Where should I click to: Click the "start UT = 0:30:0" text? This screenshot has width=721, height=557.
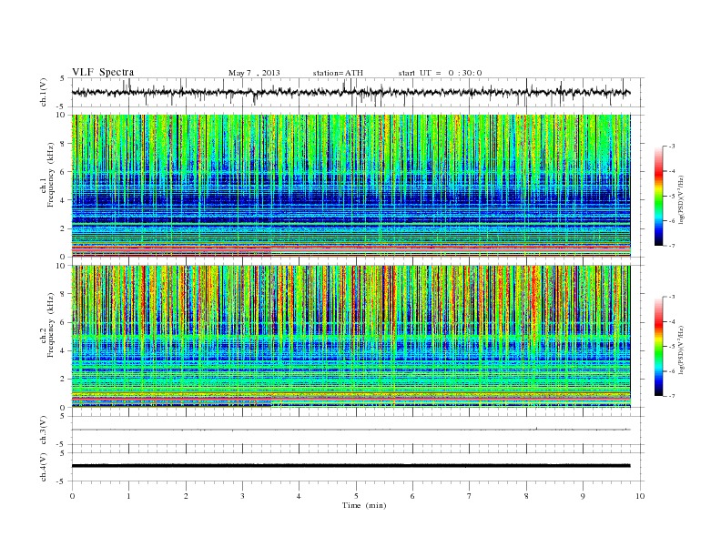click(440, 73)
